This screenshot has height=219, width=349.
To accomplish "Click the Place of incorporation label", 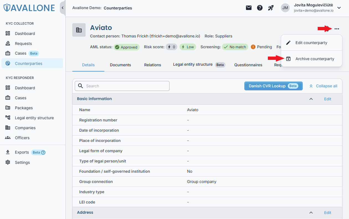I will tap(100, 141).
